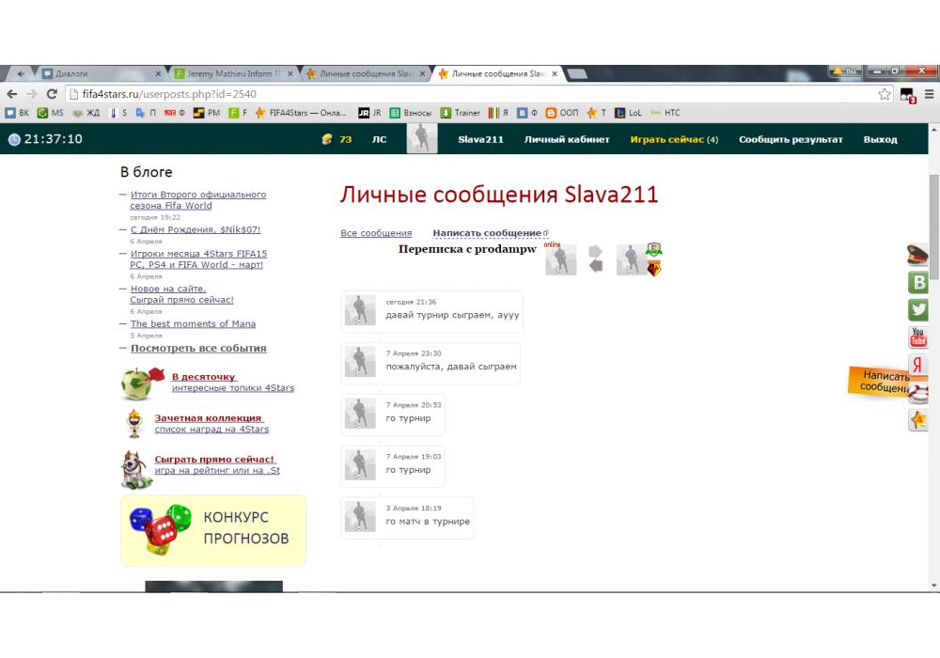Click the officer cap icon in the side panel
Viewport: 940px width, 658px height.
(x=917, y=255)
